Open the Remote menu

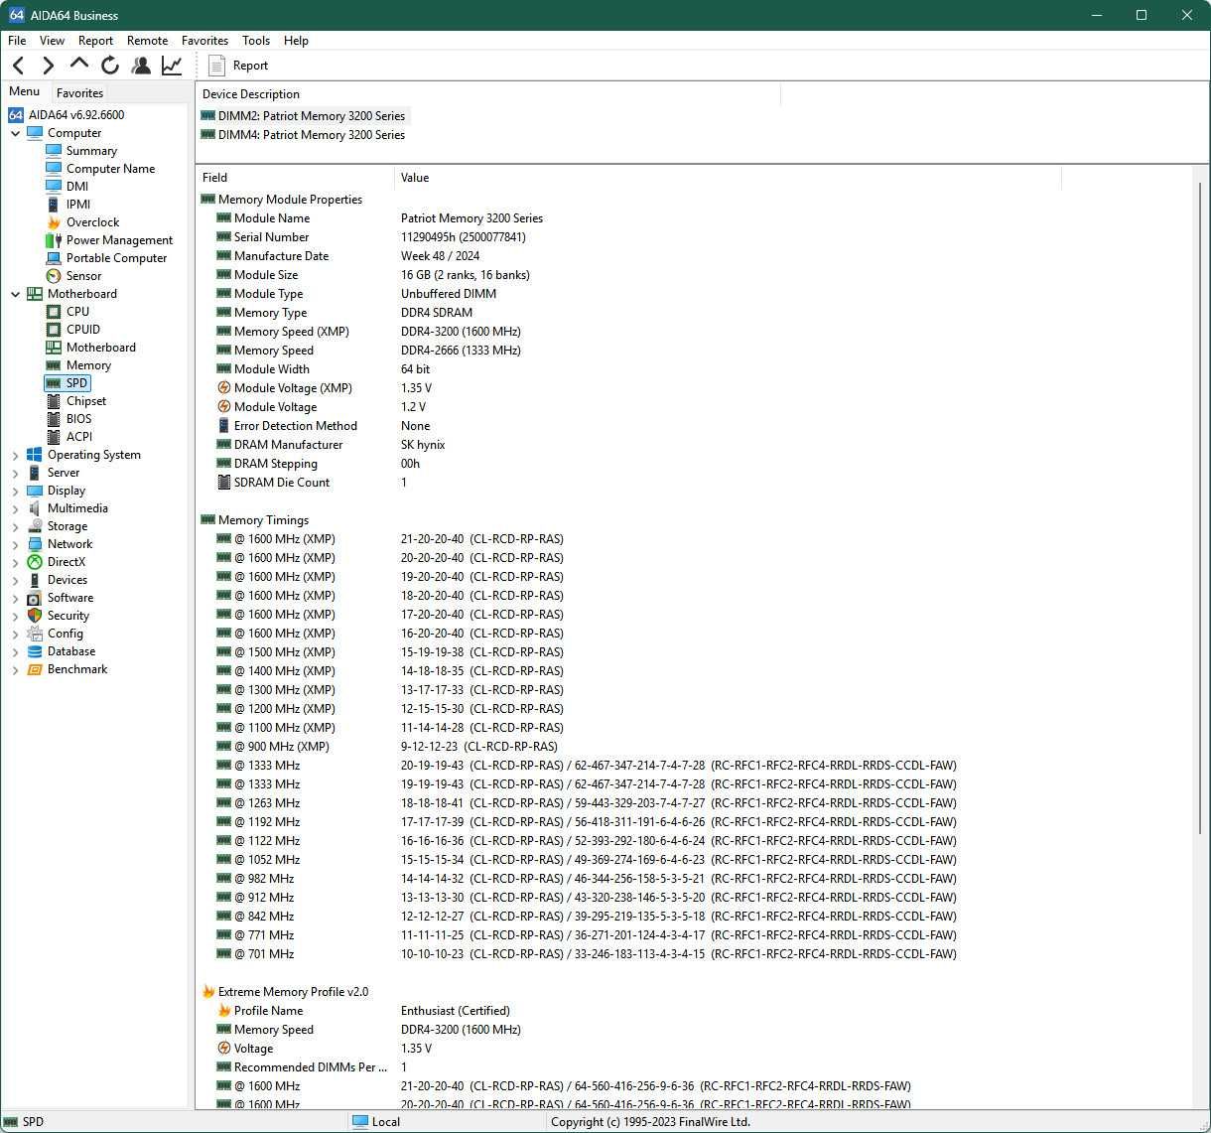coord(147,41)
